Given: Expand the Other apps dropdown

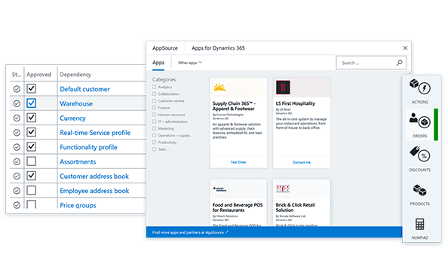Looking at the screenshot, I should pyautogui.click(x=190, y=63).
